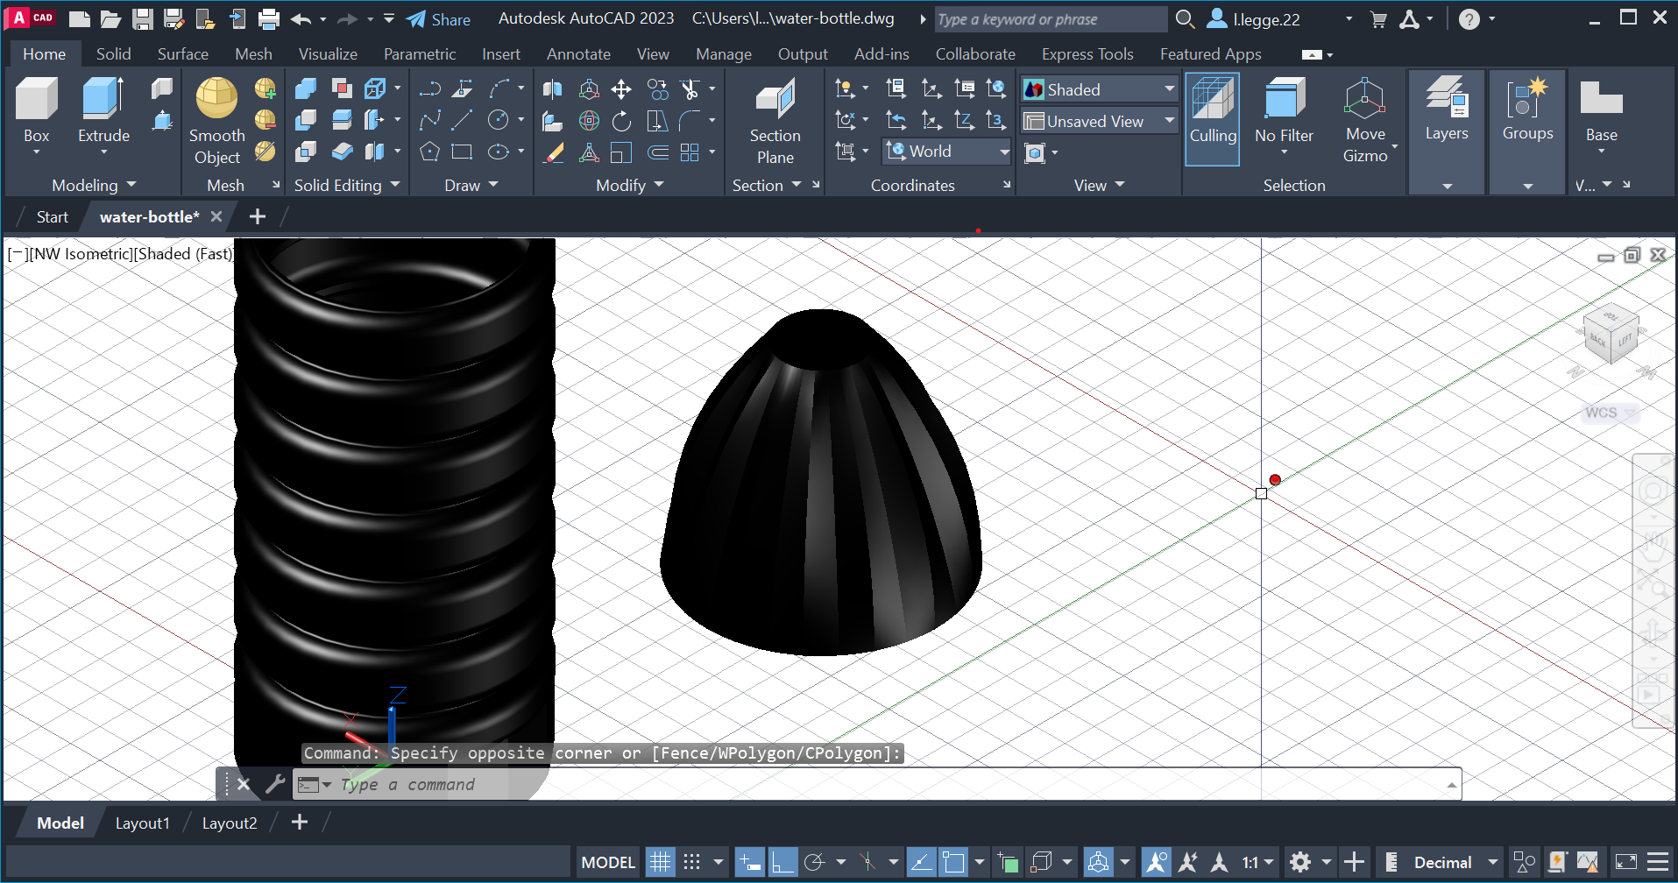Click the Erase tool icon
The image size is (1678, 883).
tap(553, 152)
